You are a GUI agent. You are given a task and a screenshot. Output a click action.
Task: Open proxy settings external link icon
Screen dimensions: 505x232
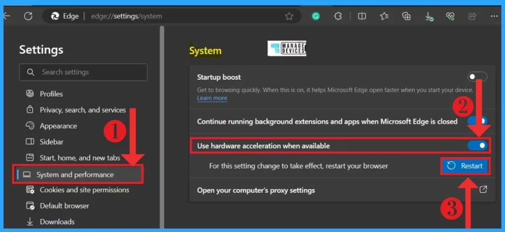click(x=483, y=190)
